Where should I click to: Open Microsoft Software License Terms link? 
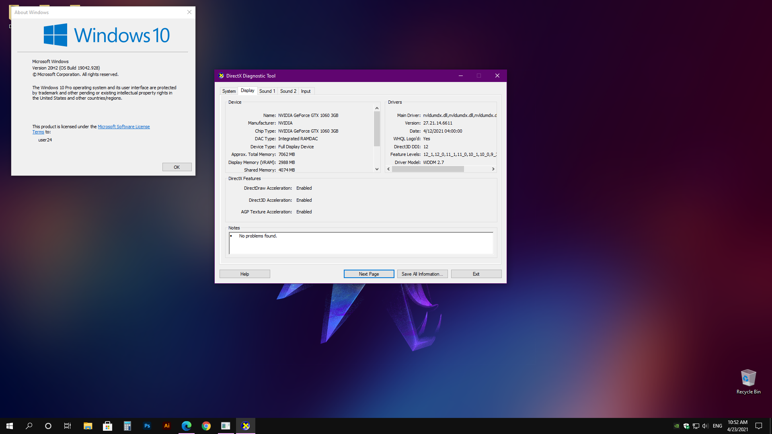[x=123, y=127]
